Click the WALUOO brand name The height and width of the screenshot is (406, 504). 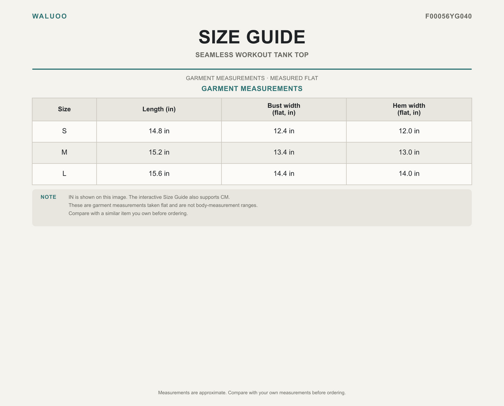50,16
